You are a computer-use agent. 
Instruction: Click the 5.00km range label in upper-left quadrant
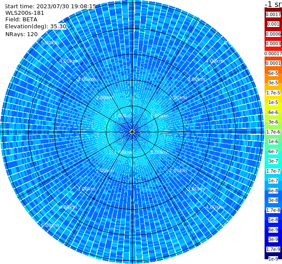(50, 43)
